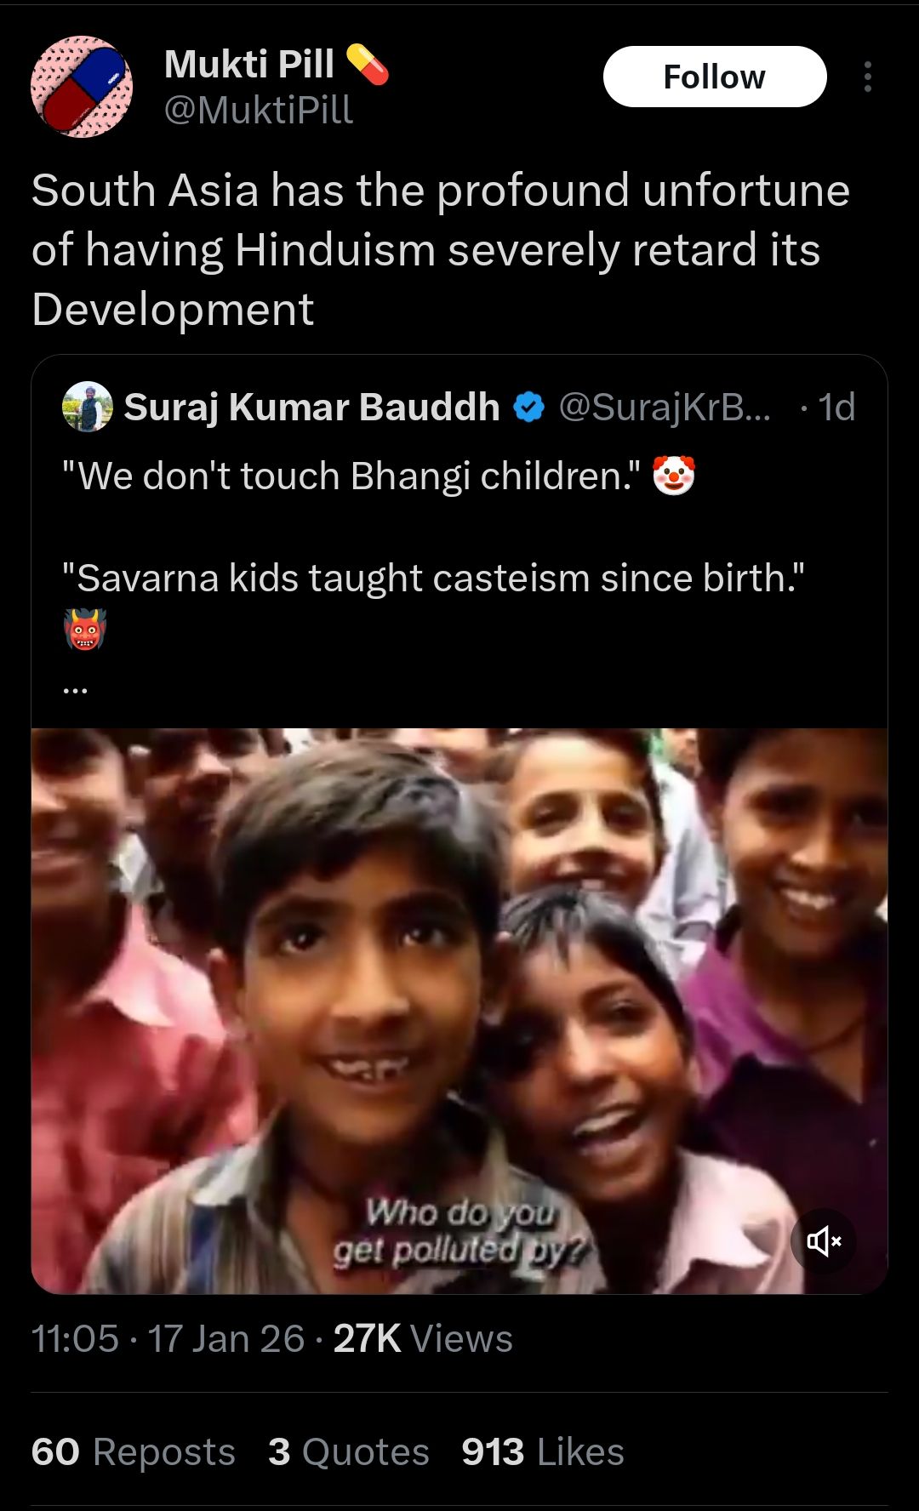Open Suraj Kumar Bauddh's small avatar

pyautogui.click(x=88, y=407)
